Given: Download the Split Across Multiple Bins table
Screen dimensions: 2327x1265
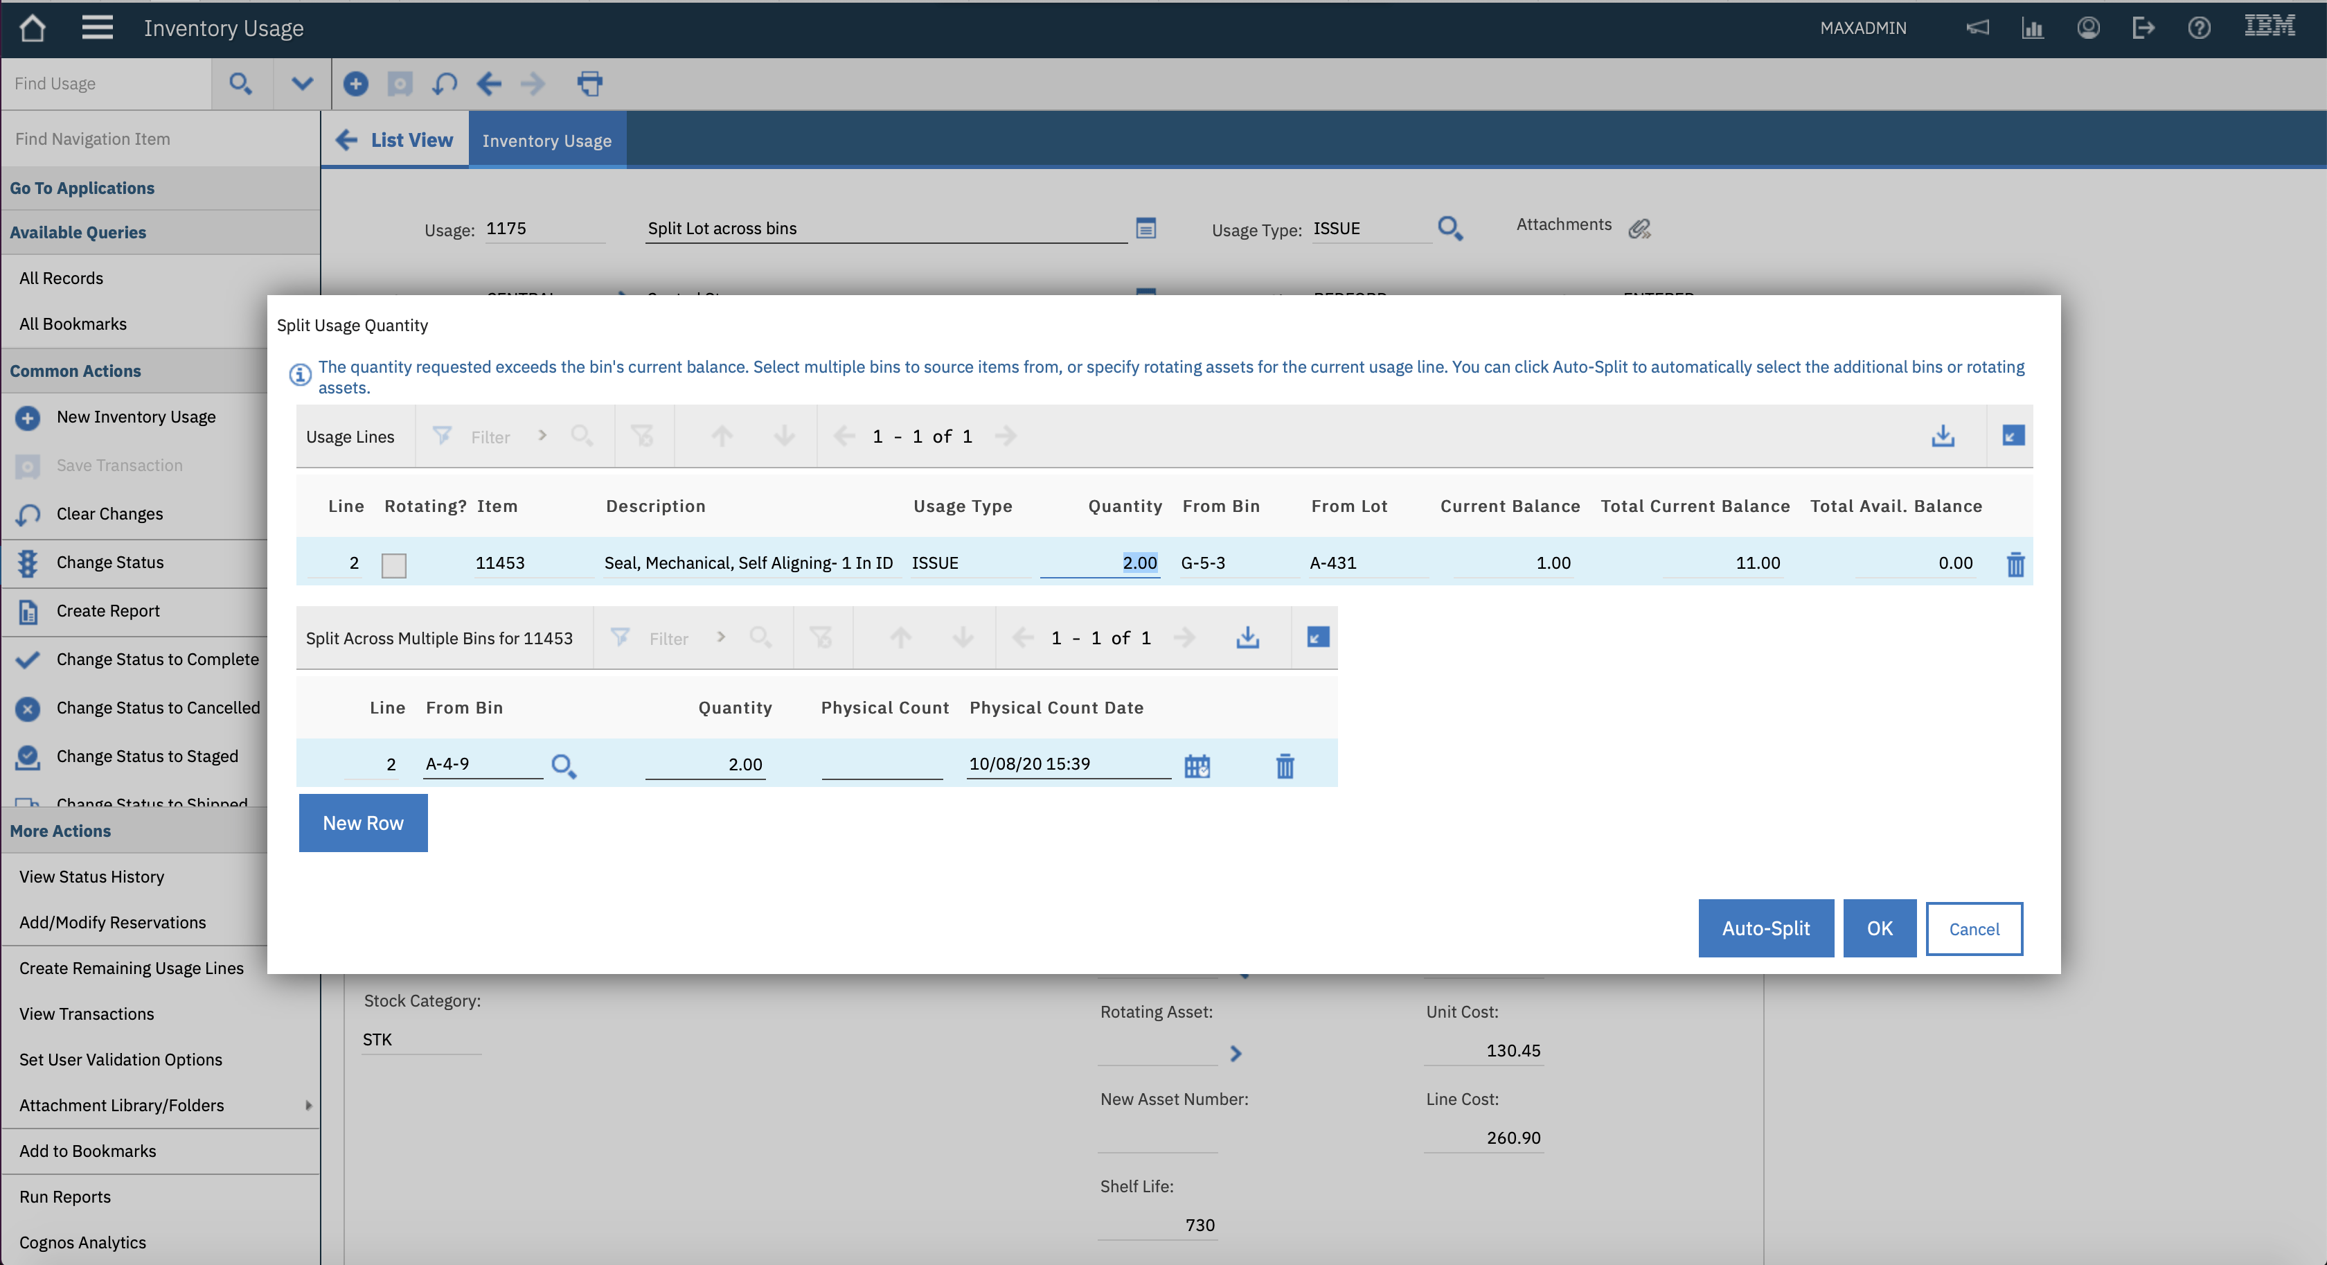Looking at the screenshot, I should (x=1247, y=637).
